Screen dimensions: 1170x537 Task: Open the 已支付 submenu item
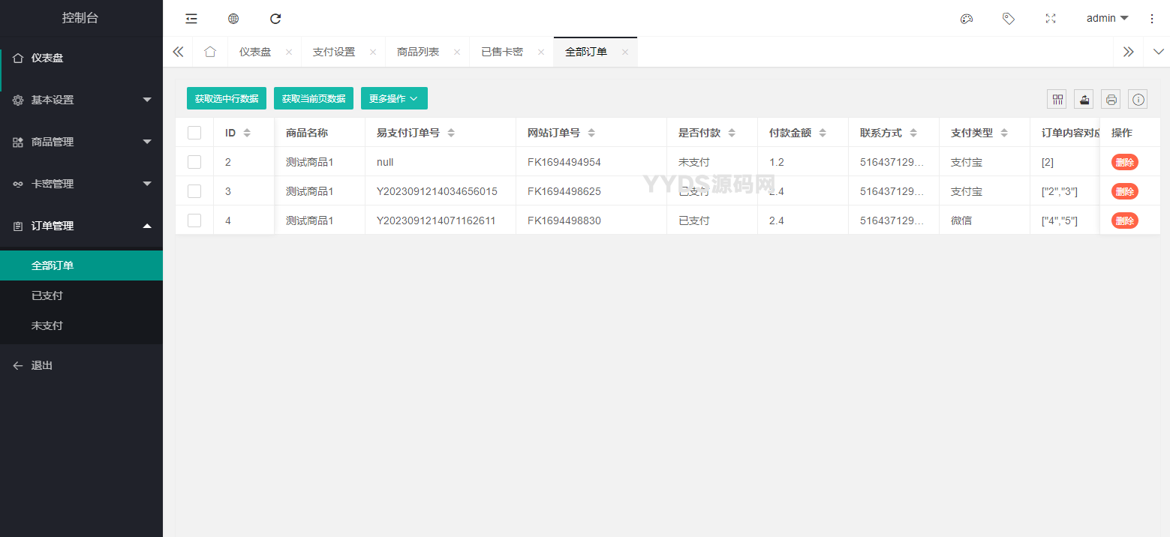click(47, 295)
